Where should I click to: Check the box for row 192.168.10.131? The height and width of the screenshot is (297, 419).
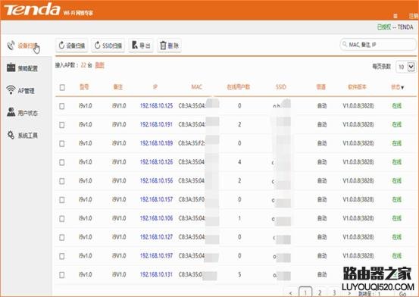coord(61,275)
